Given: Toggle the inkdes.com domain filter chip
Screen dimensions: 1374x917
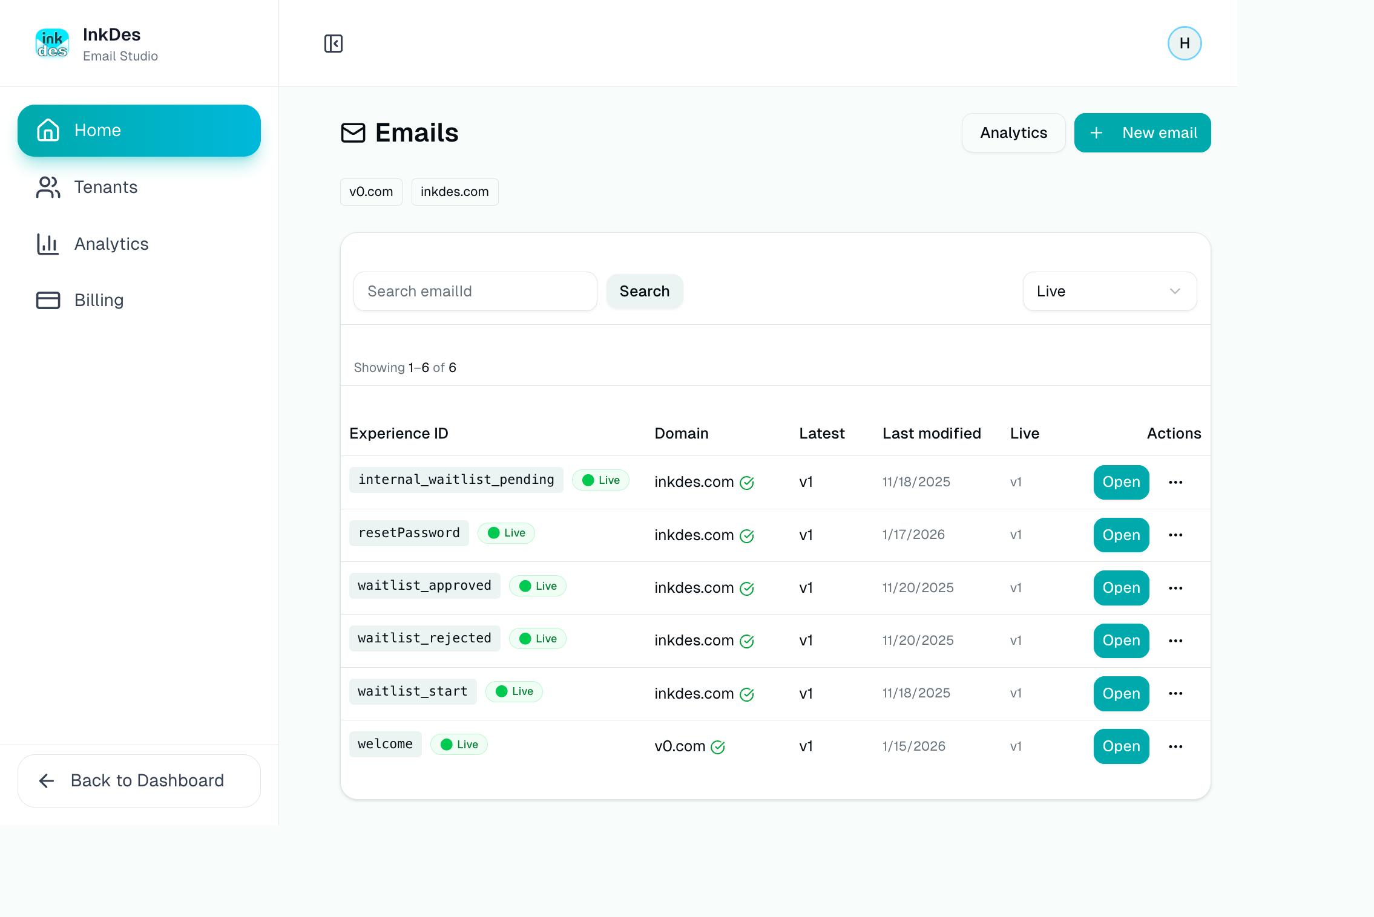Looking at the screenshot, I should [454, 192].
